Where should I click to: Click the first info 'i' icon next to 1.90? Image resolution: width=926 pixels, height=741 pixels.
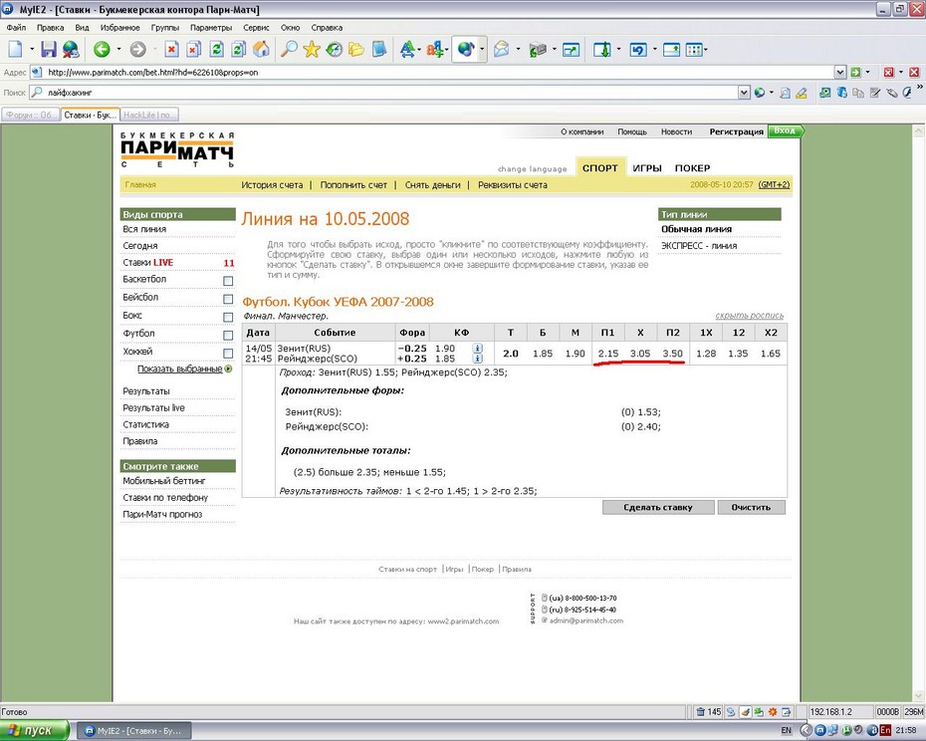pyautogui.click(x=478, y=349)
